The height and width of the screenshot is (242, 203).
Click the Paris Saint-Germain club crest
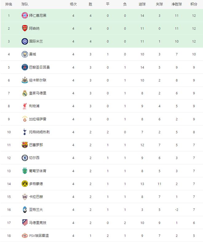click(25, 67)
